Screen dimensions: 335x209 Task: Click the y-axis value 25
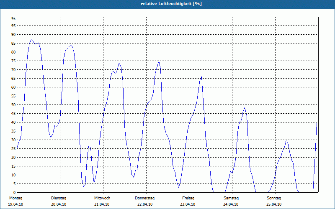[x=13, y=149]
